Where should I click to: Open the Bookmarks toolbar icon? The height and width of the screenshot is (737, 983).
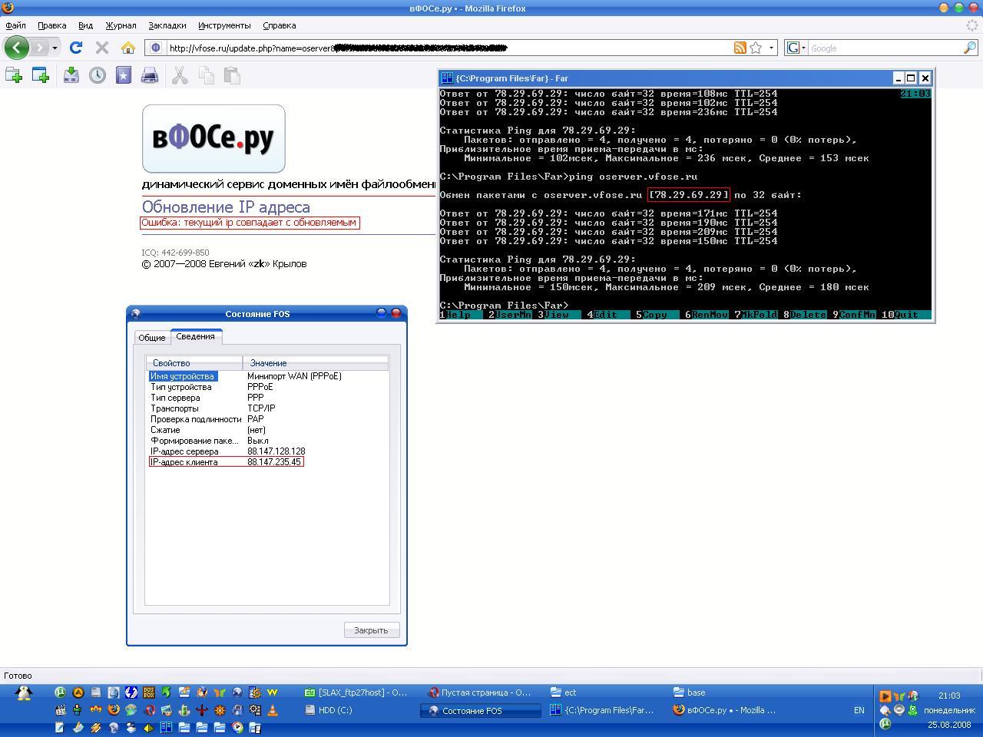(x=124, y=75)
